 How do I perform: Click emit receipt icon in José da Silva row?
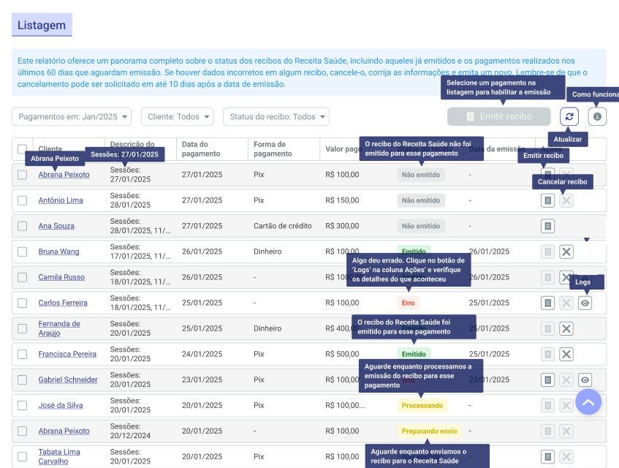[x=547, y=406]
